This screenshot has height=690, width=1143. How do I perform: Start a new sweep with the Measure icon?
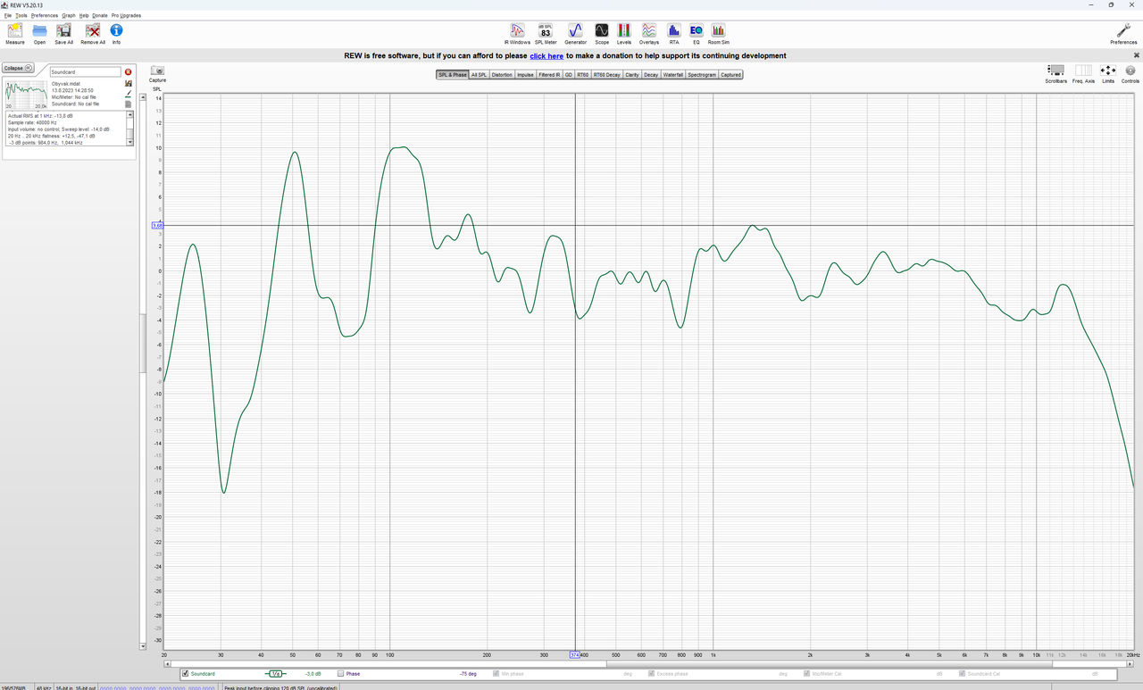(15, 34)
